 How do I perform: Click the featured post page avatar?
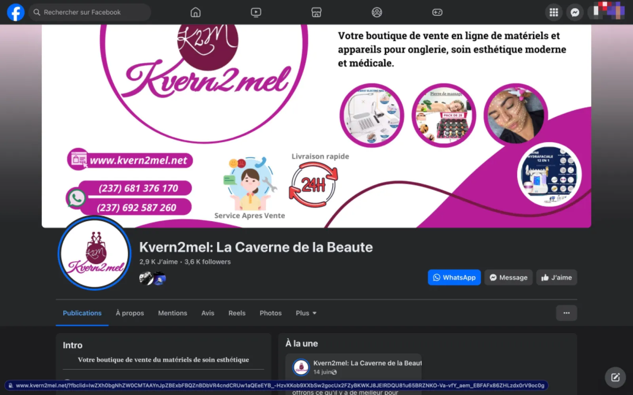coord(301,367)
